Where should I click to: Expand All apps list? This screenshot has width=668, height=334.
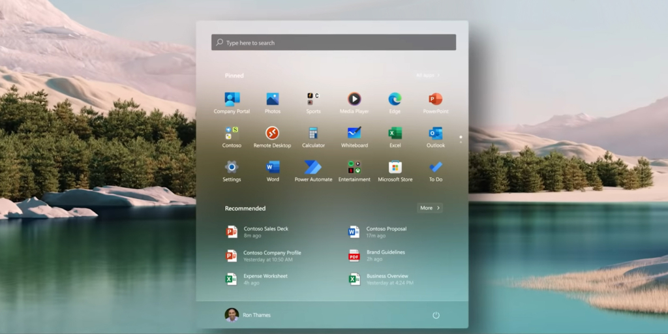click(x=428, y=76)
